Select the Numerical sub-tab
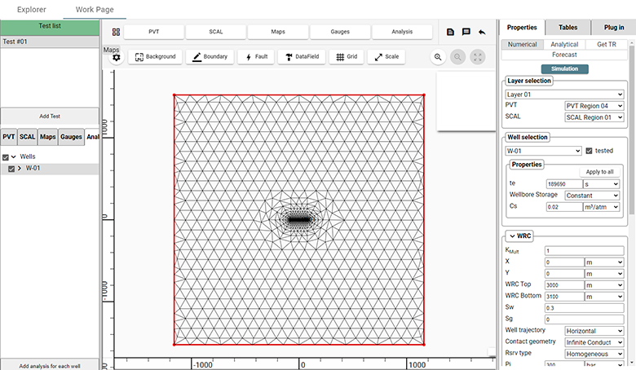The height and width of the screenshot is (370, 636). pos(523,44)
